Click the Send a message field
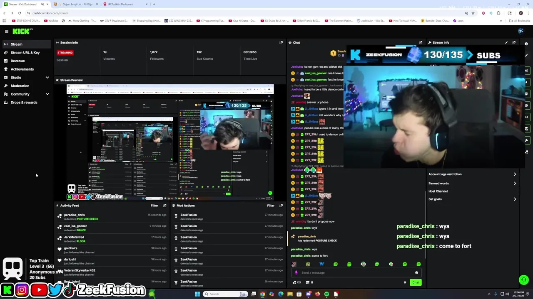The image size is (533, 299). click(356, 273)
